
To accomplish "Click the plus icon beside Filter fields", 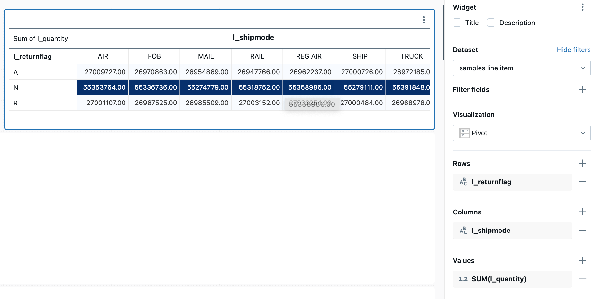I will (x=582, y=89).
